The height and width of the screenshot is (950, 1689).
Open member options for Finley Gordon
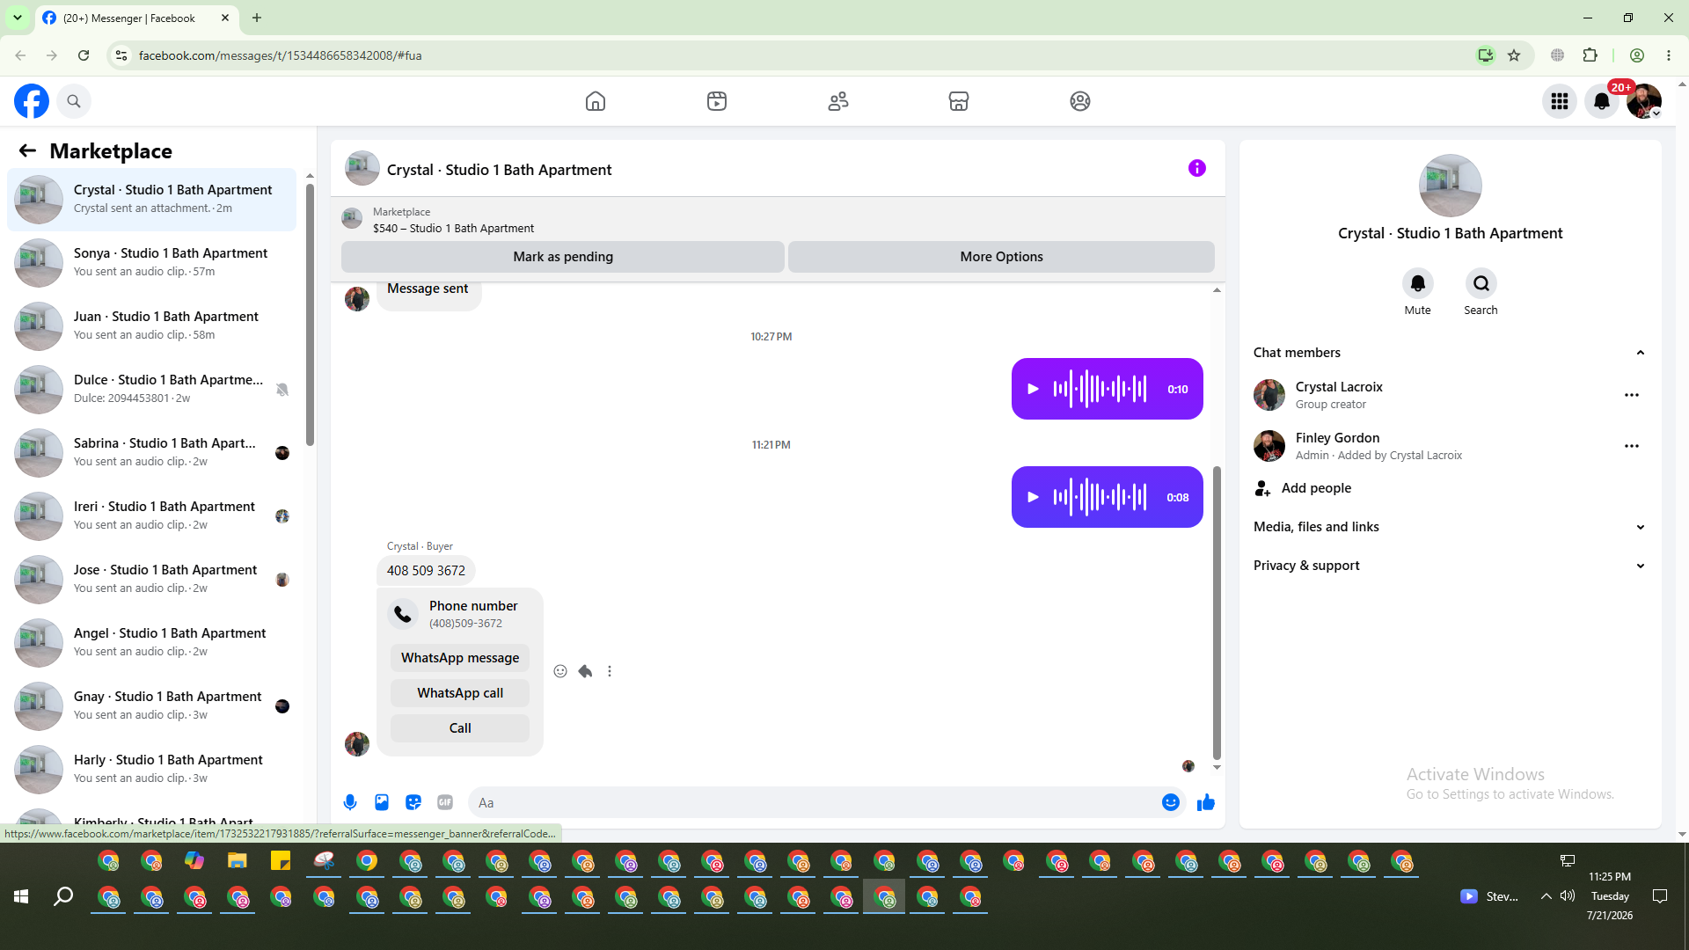(x=1632, y=446)
